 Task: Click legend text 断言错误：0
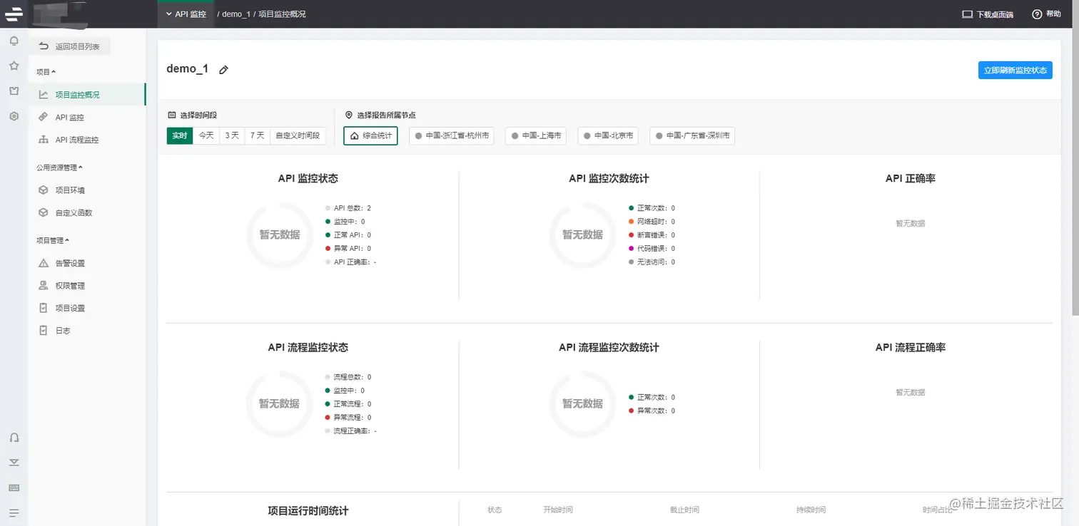(x=656, y=235)
